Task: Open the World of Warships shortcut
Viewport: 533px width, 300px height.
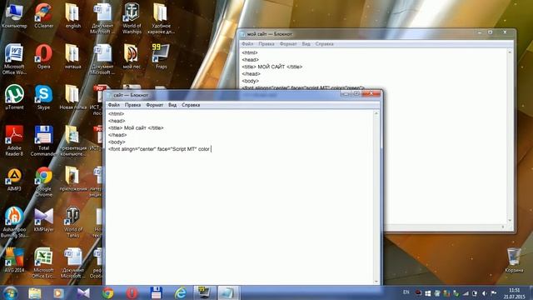Action: point(132,18)
